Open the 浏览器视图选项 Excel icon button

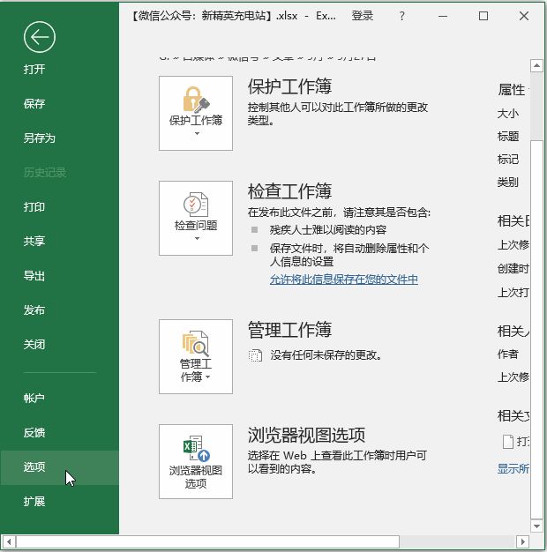coord(196,461)
